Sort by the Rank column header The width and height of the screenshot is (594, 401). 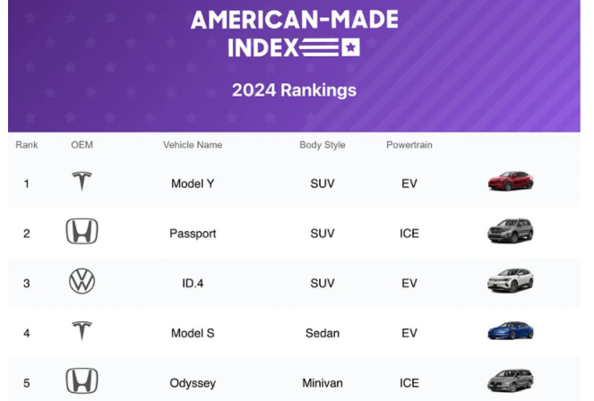27,144
